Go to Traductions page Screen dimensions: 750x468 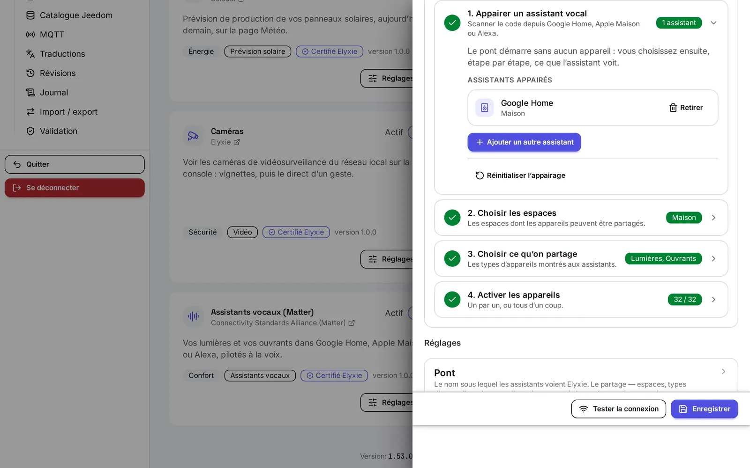pyautogui.click(x=55, y=54)
